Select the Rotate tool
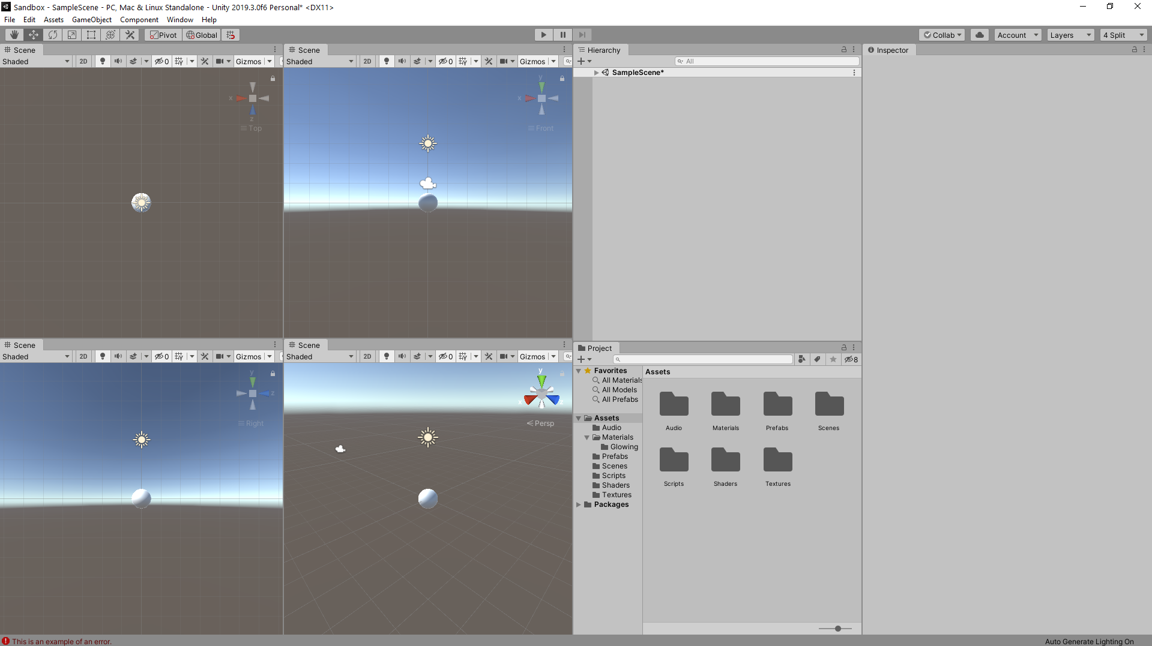Viewport: 1152px width, 646px height. [x=53, y=35]
